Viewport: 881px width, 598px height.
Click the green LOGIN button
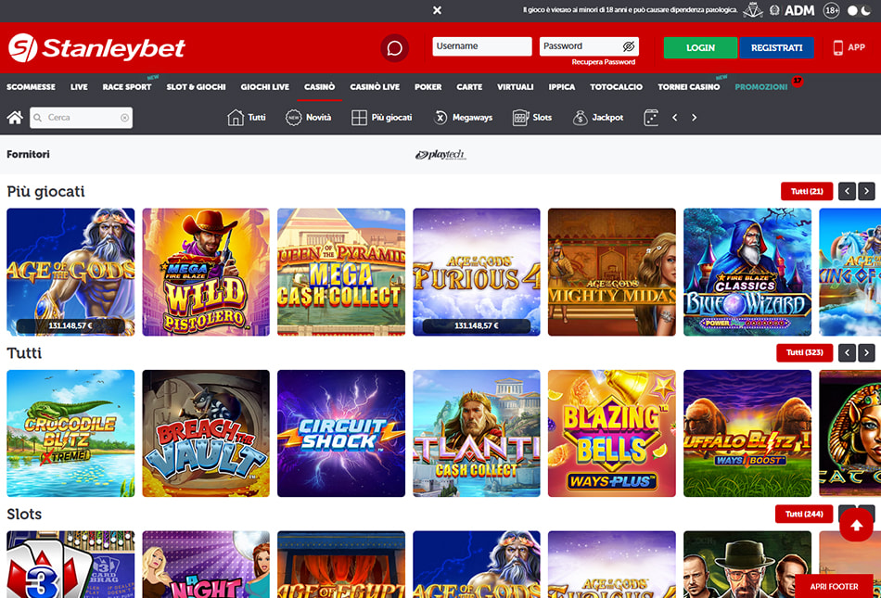pyautogui.click(x=701, y=47)
